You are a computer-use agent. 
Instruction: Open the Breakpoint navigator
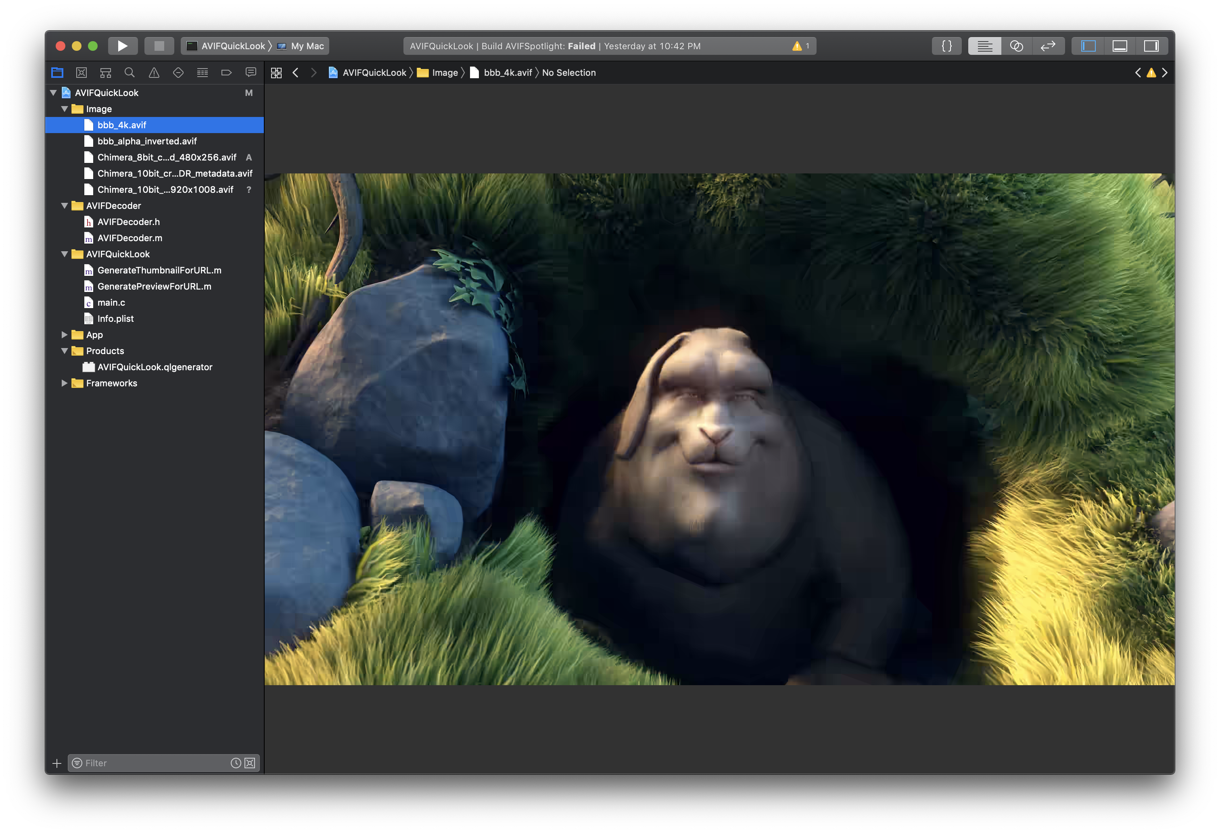(x=227, y=73)
